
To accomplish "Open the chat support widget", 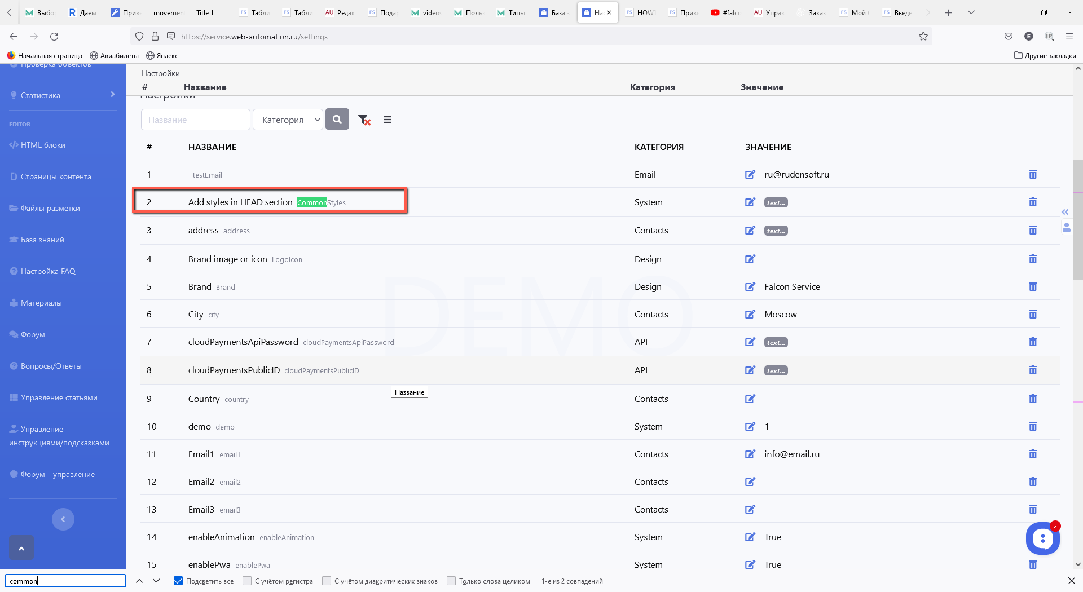I will click(1042, 538).
